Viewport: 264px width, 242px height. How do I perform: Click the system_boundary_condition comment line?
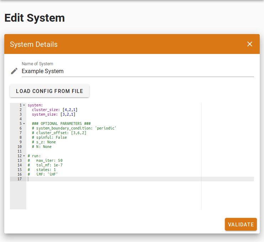(74, 128)
